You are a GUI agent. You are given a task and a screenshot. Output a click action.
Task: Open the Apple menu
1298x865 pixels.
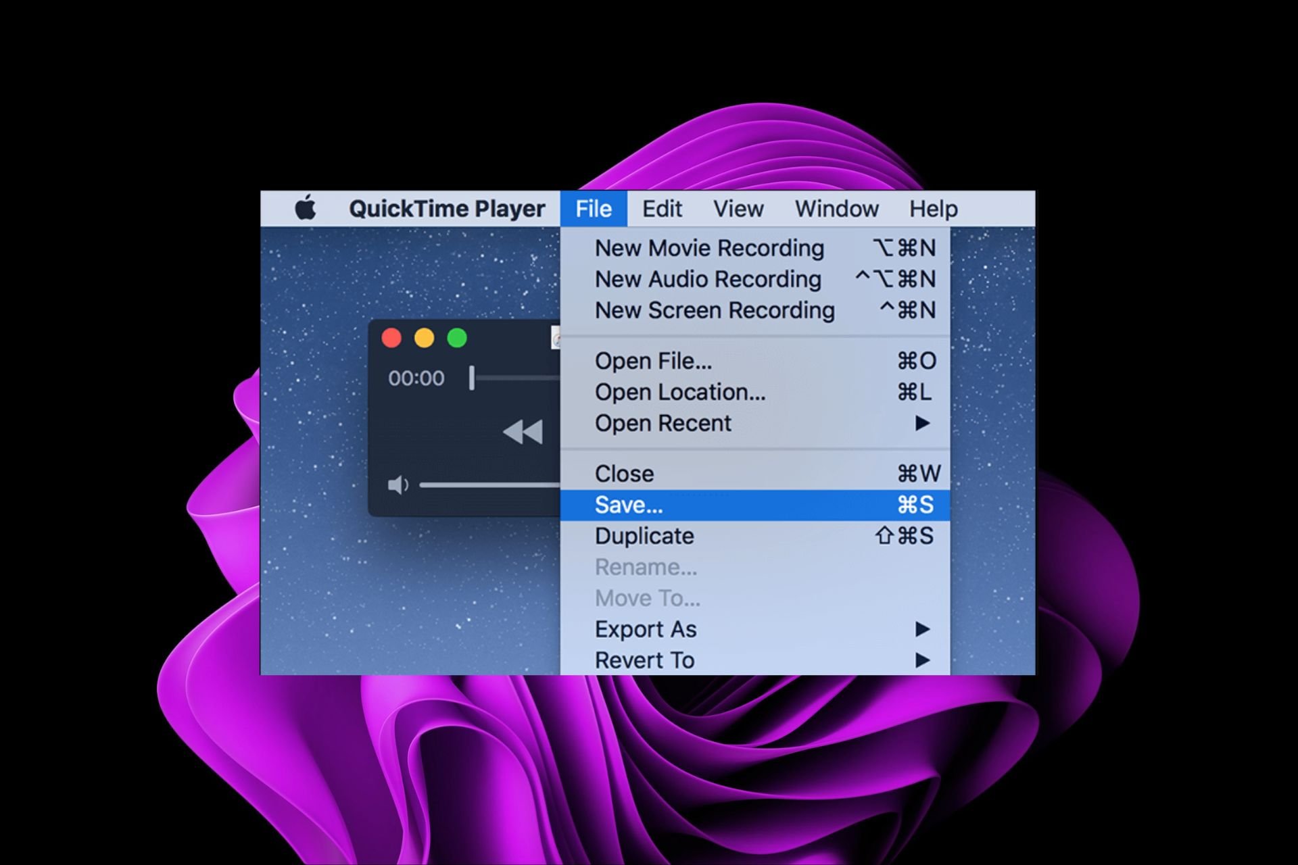[306, 208]
